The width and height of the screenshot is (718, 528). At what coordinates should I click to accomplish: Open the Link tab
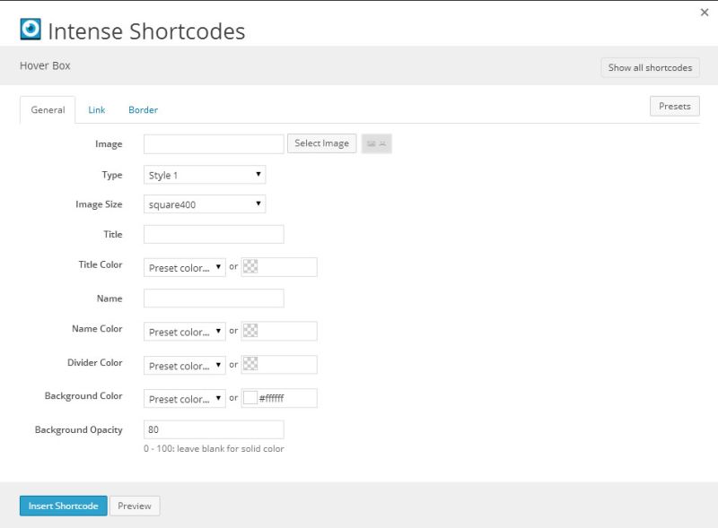click(97, 109)
